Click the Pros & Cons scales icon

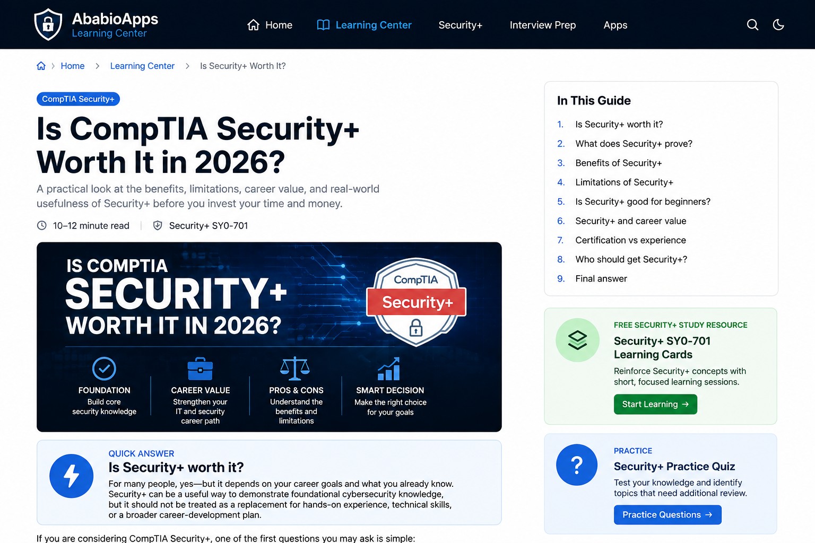(295, 368)
